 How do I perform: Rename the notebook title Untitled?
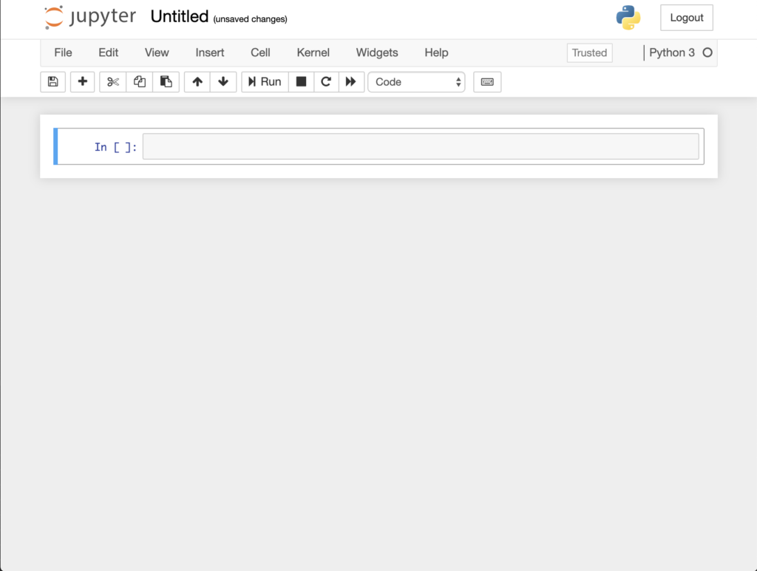tap(180, 16)
